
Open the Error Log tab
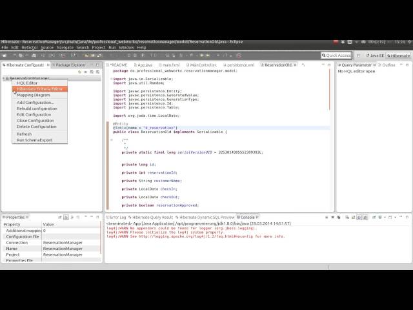116,217
